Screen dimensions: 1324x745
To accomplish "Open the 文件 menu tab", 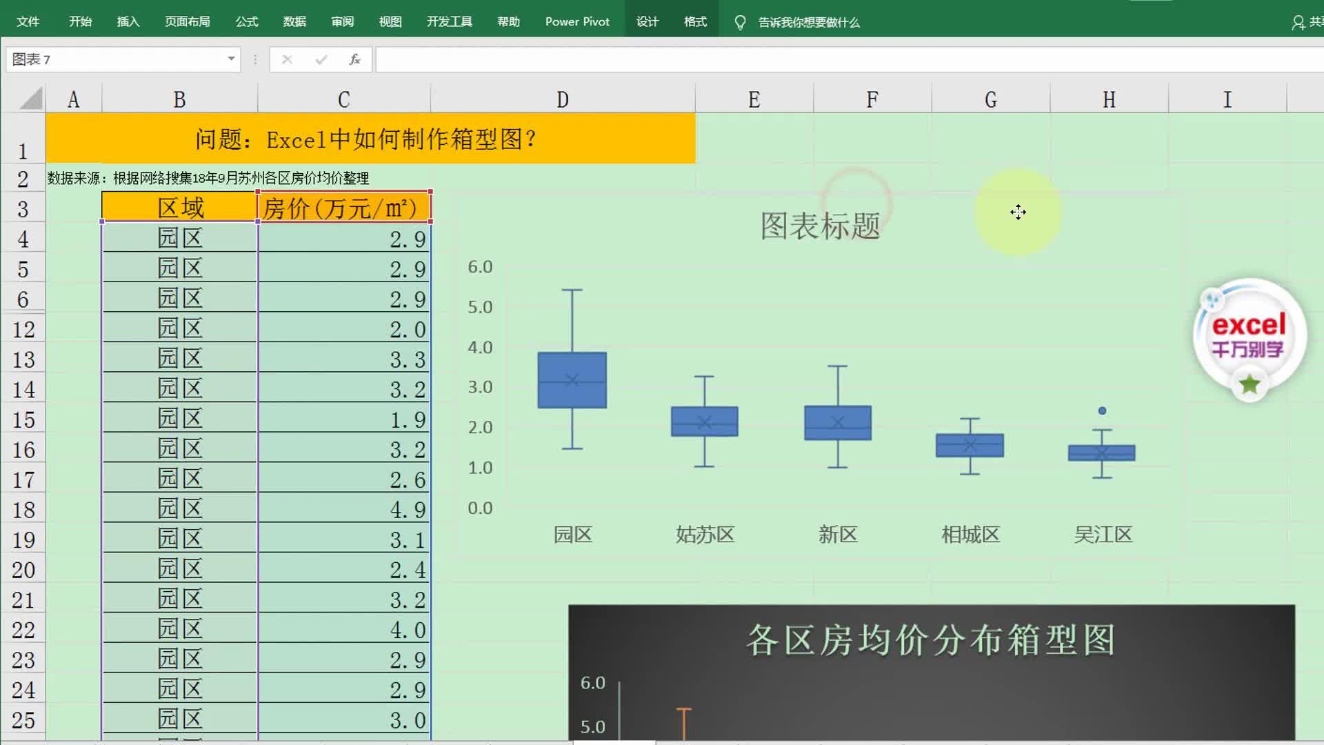I will pyautogui.click(x=28, y=21).
